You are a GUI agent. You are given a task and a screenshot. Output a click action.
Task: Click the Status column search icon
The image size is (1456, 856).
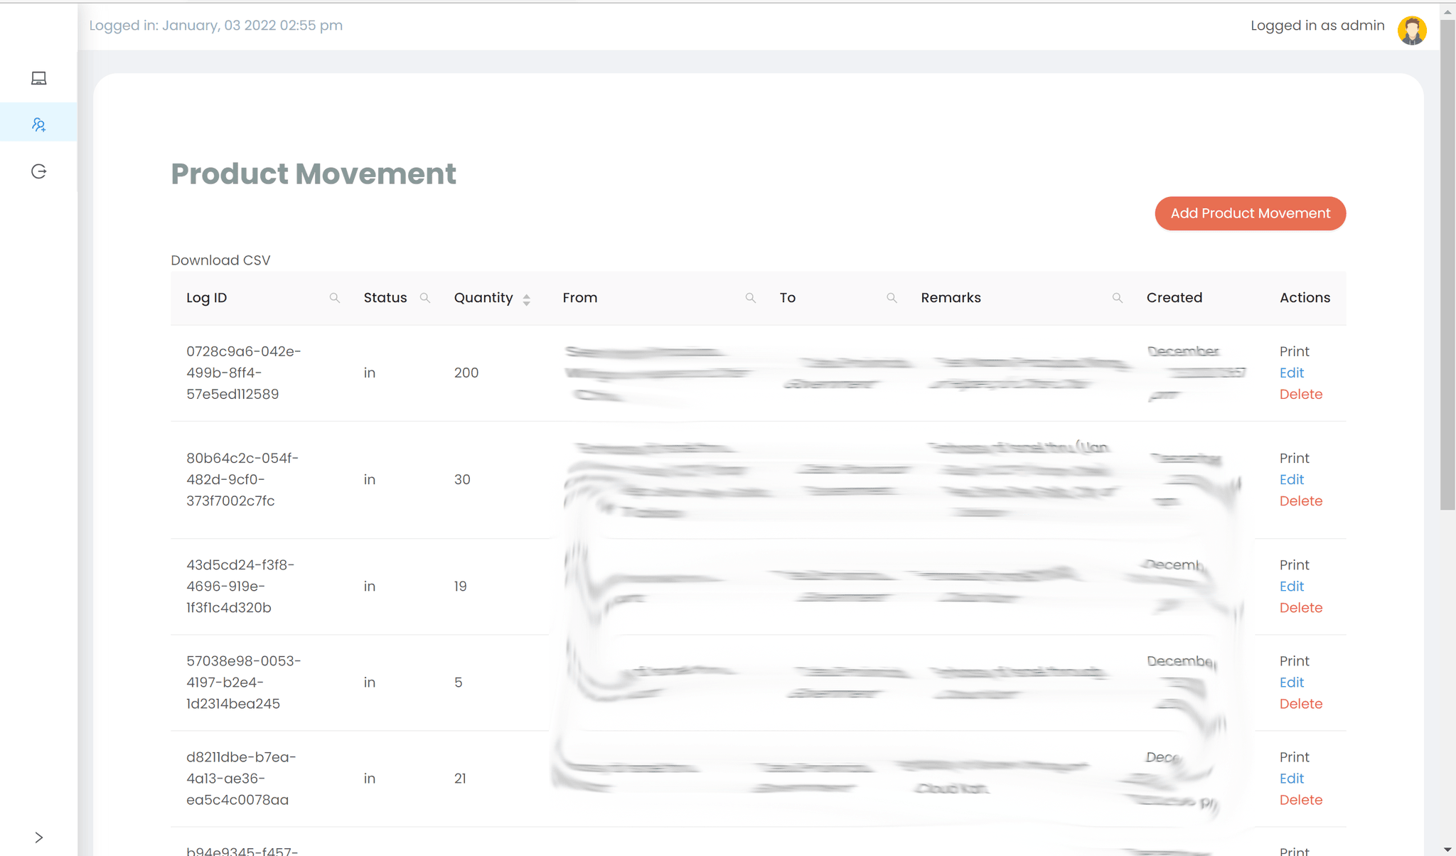click(x=425, y=298)
